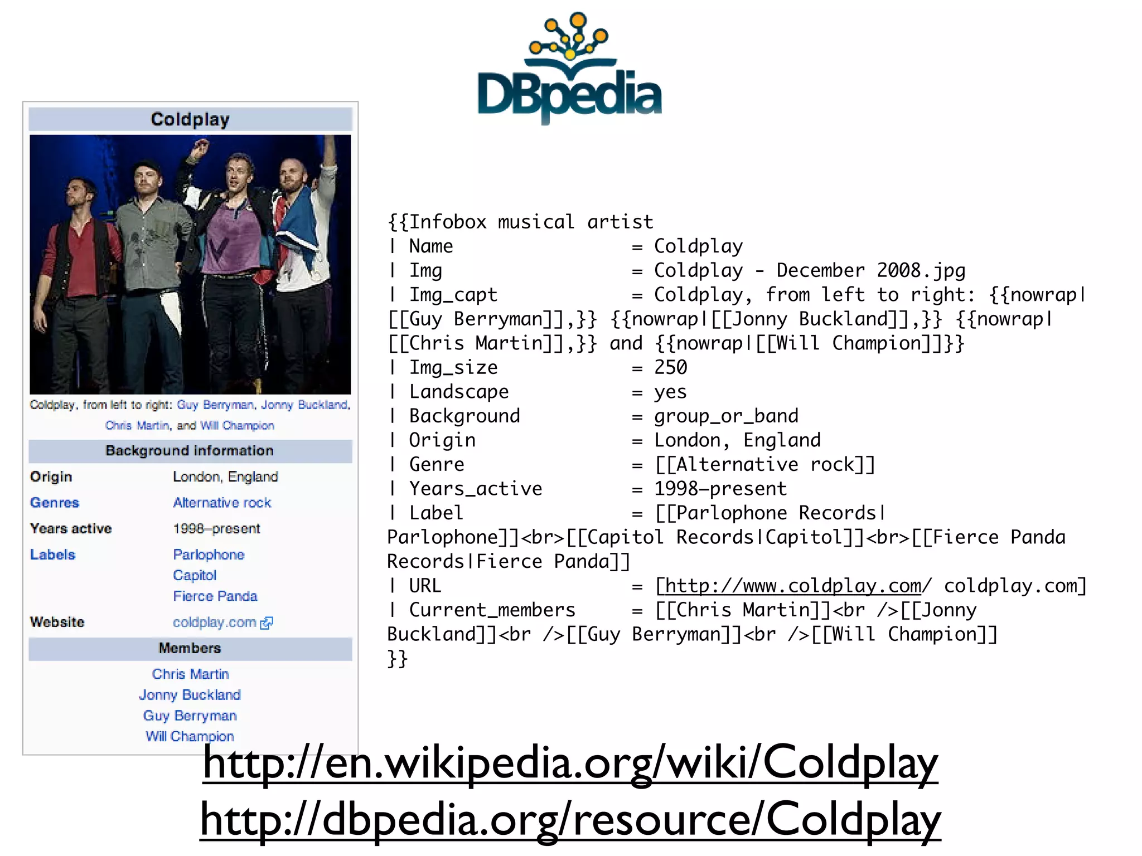The width and height of the screenshot is (1142, 856).
Task: Click the {{Infobox musical artist line
Action: [520, 222]
